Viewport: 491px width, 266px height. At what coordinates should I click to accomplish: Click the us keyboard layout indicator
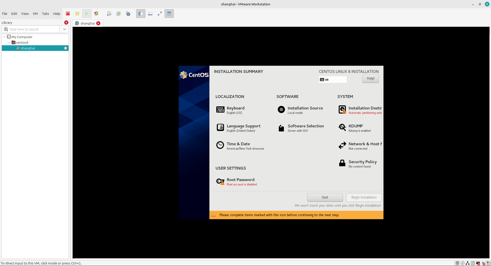333,80
